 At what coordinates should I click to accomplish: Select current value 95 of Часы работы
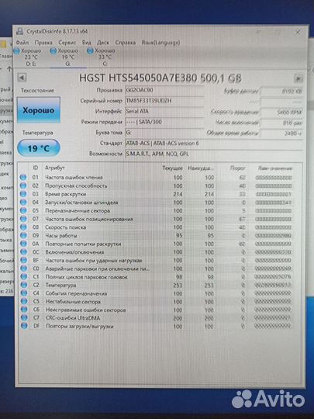[179, 236]
